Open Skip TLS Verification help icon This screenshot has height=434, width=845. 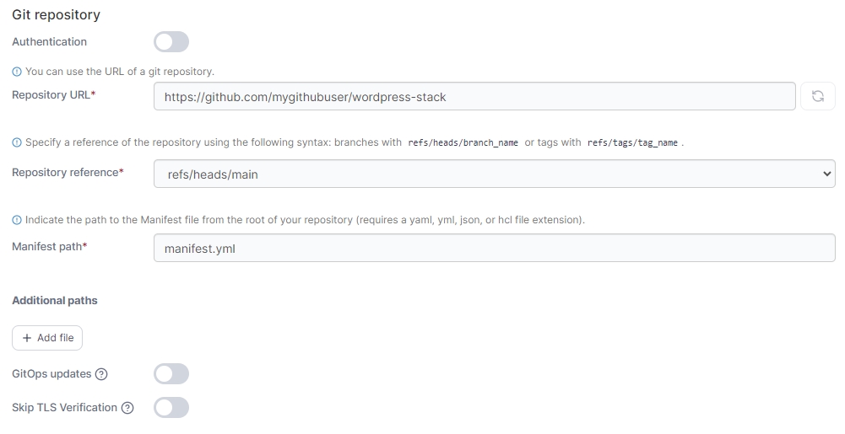[x=127, y=408]
